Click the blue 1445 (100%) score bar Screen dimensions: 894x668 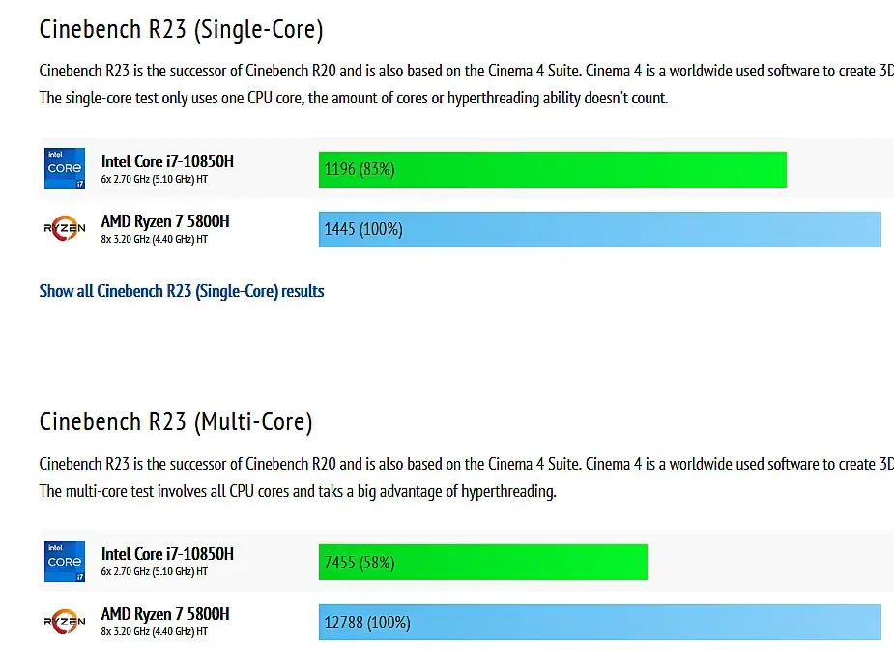point(599,229)
